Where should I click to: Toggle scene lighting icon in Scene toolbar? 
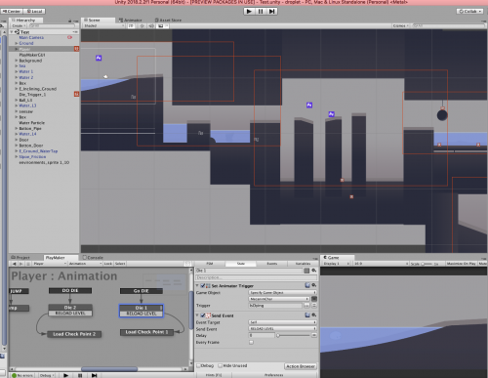click(x=142, y=25)
